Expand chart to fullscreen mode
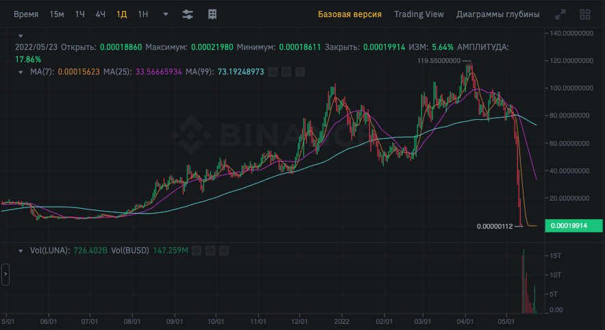This screenshot has width=605, height=330. click(560, 14)
